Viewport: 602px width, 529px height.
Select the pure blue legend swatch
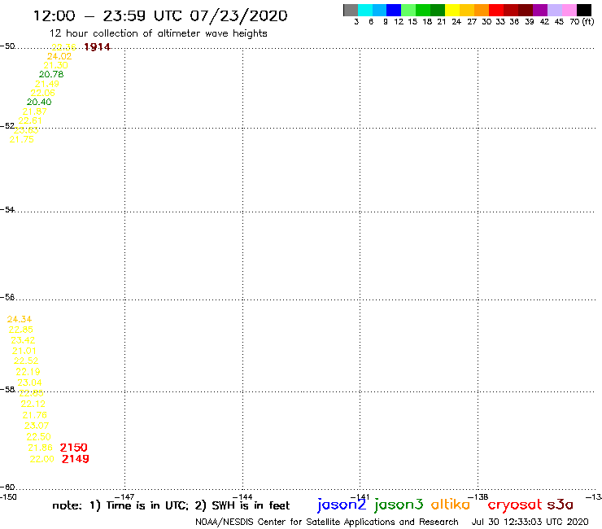coord(394,10)
